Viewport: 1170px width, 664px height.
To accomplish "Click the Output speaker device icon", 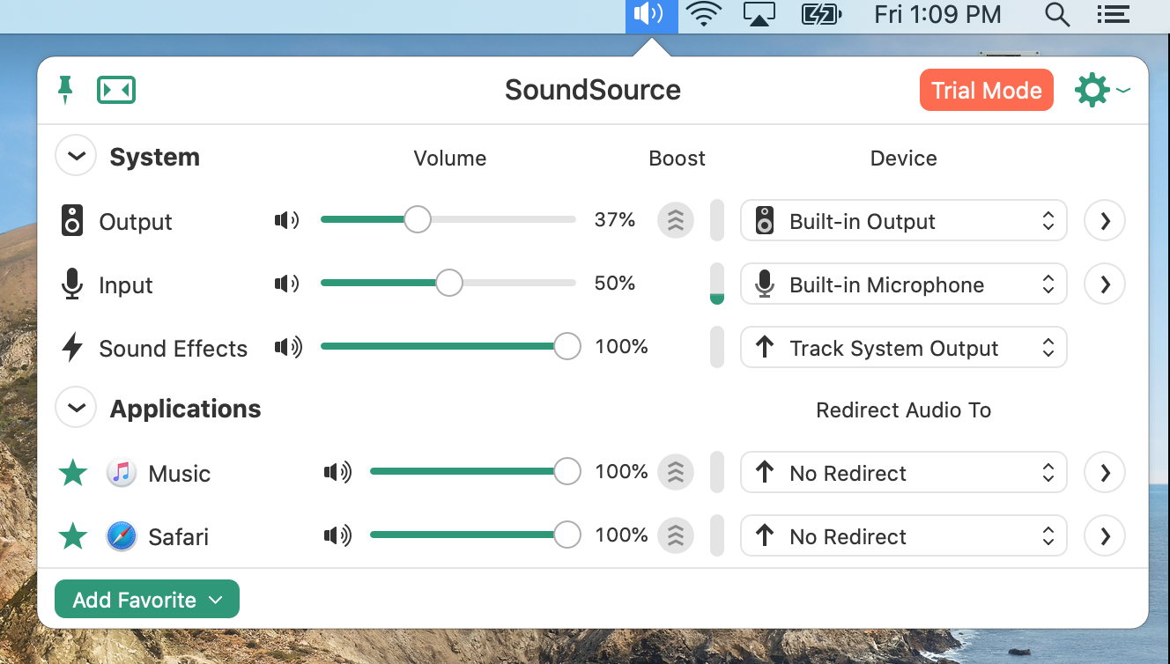I will point(72,221).
